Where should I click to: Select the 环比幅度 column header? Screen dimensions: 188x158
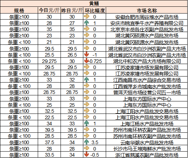click(95, 10)
